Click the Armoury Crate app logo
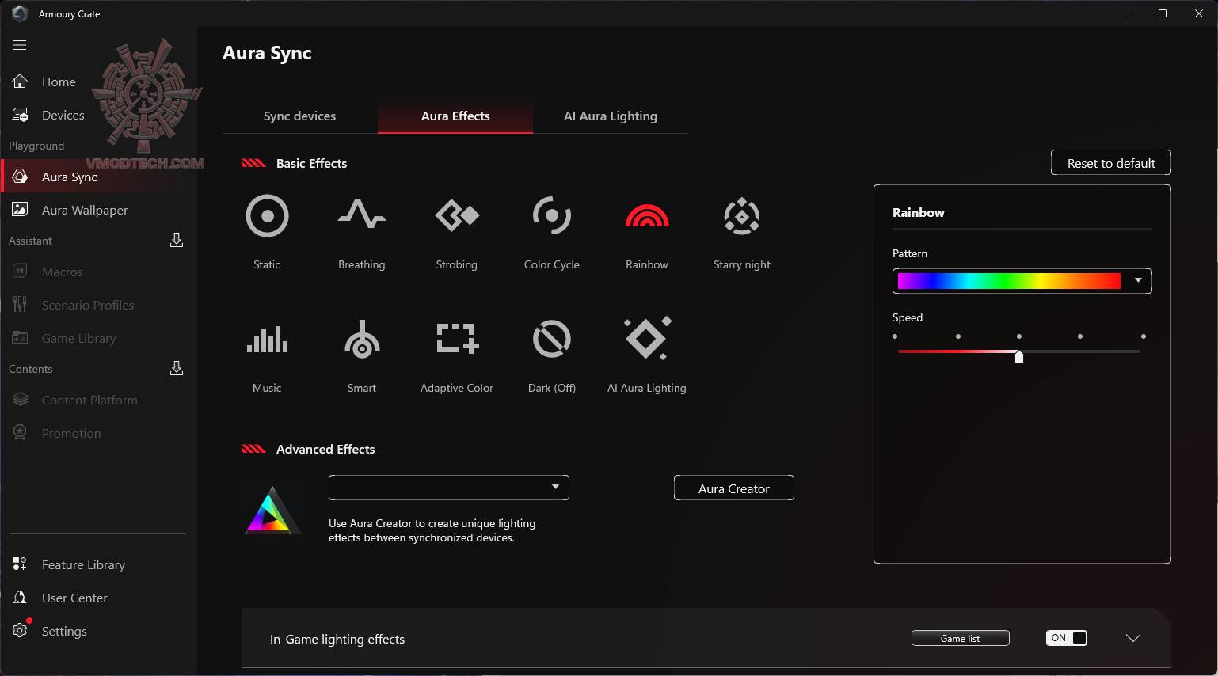 tap(20, 13)
